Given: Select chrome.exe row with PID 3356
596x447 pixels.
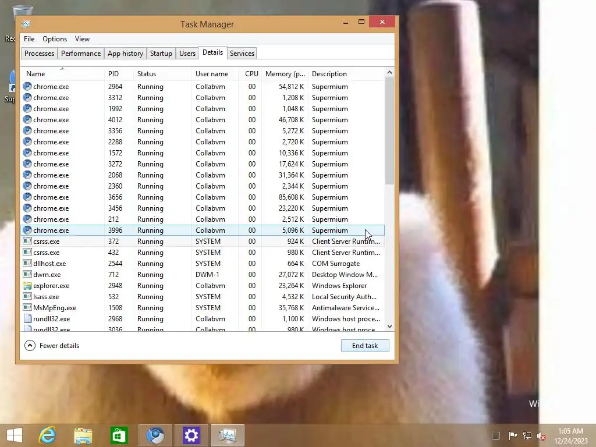Looking at the screenshot, I should click(x=203, y=130).
